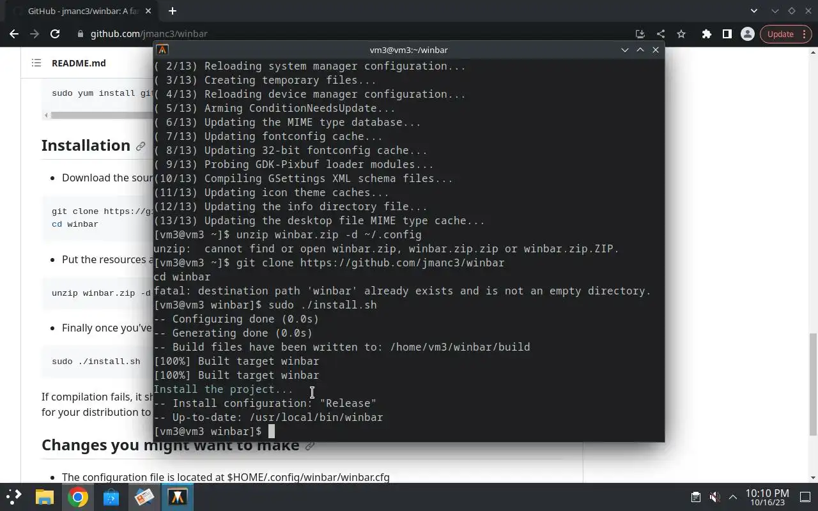The height and width of the screenshot is (511, 818).
Task: Open the fourth pinned taskbar app, the card-and-pencil icon
Action: tap(144, 497)
